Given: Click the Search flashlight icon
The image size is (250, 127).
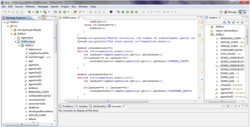Looking at the screenshot, I should point(80,12).
